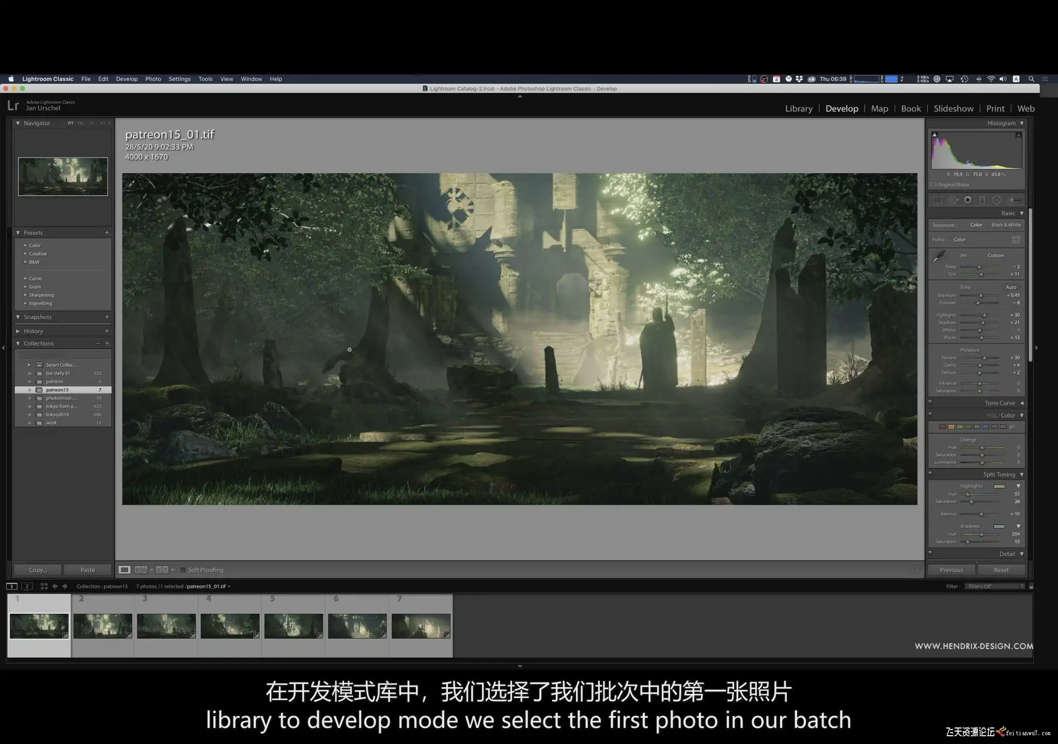Switch to the Library module
The height and width of the screenshot is (744, 1058).
[x=799, y=109]
